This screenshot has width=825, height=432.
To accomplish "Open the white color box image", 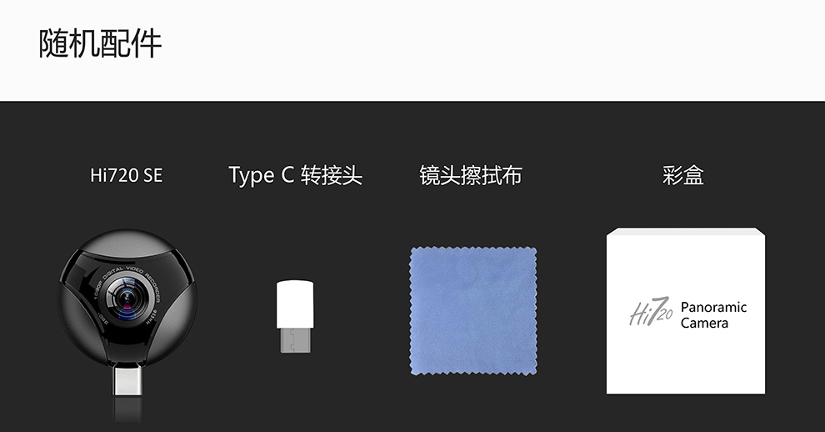I will (x=686, y=311).
